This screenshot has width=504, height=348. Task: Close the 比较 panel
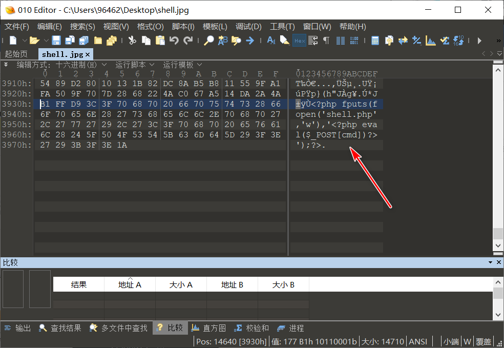pyautogui.click(x=499, y=262)
